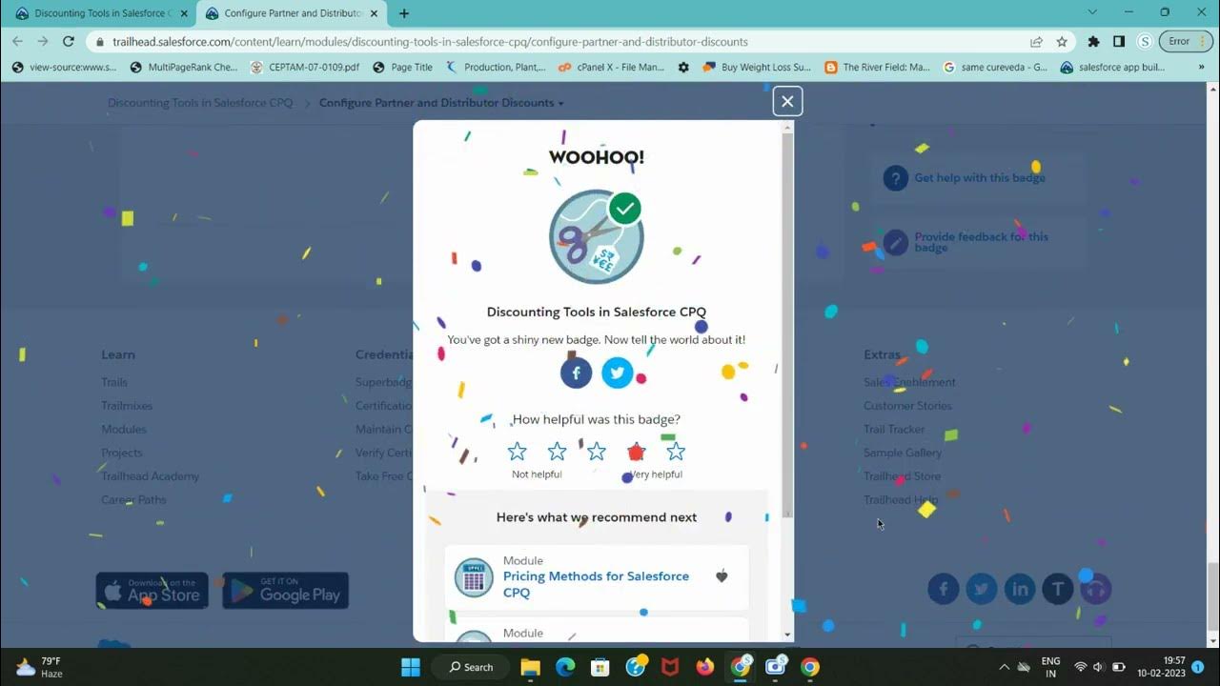Close the WOOHOO badge dialog
The height and width of the screenshot is (686, 1220).
click(x=787, y=101)
